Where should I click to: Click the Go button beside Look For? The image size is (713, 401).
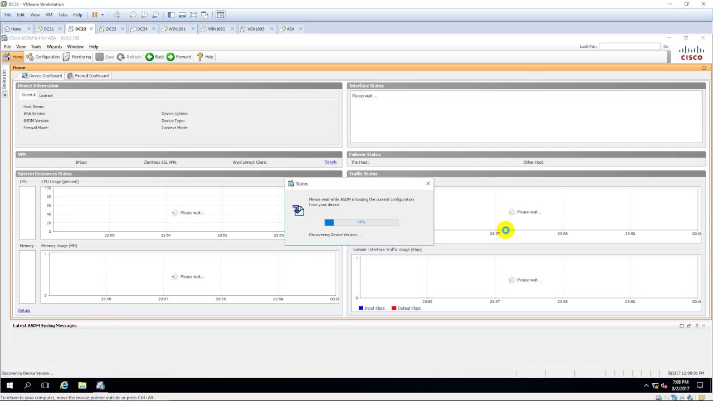tap(666, 47)
